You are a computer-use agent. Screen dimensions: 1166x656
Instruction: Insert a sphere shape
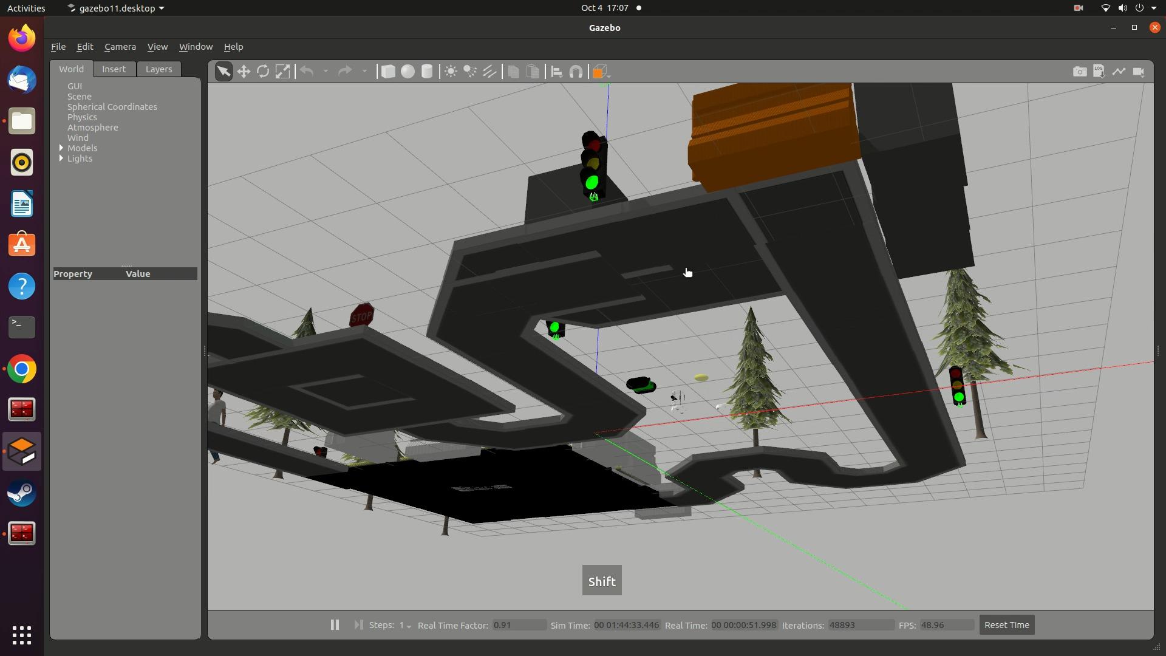[x=407, y=72]
